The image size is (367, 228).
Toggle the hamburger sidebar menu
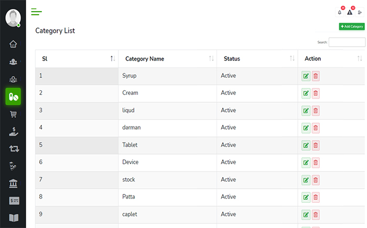[36, 12]
